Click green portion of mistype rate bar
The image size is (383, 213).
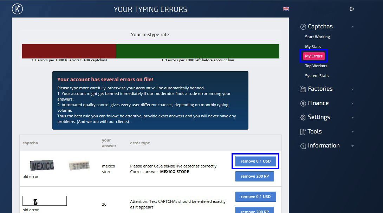197,51
